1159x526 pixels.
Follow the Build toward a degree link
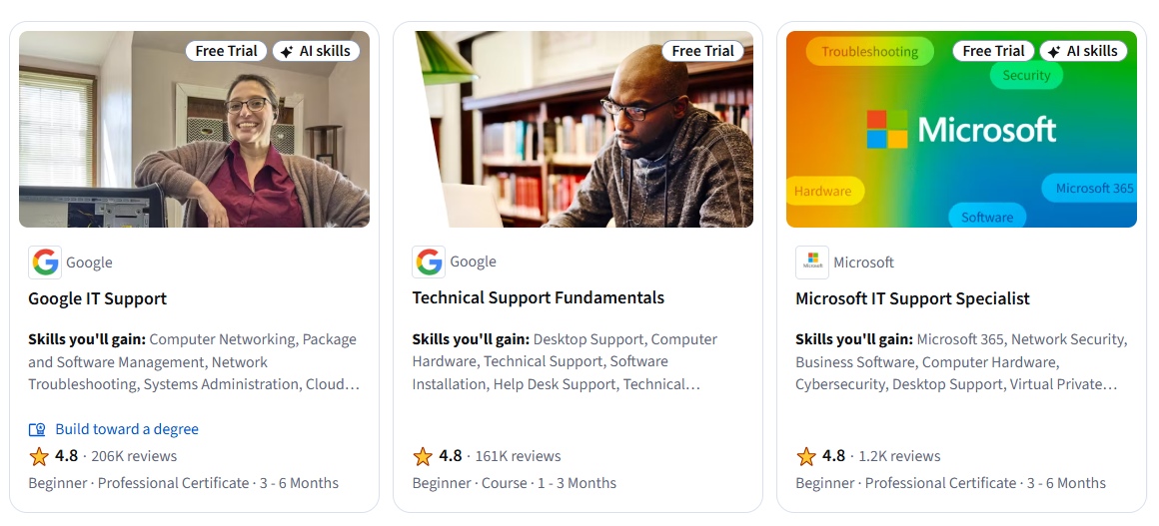pyautogui.click(x=127, y=429)
